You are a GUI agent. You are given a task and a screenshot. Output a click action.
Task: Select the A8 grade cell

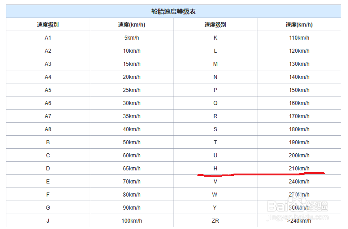[x=48, y=129]
